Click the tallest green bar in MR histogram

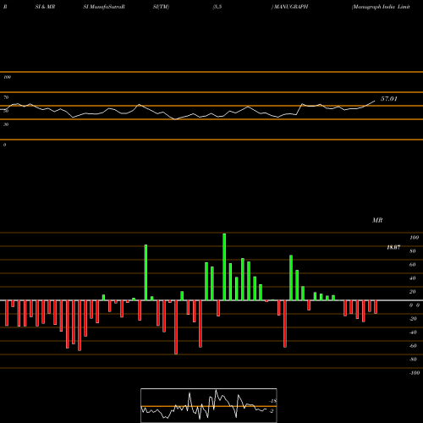(224, 266)
